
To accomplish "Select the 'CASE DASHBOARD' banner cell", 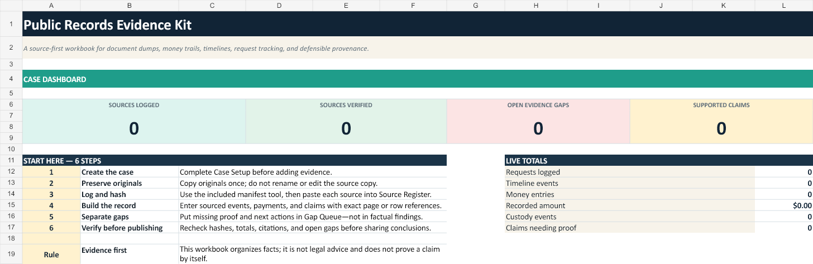I will tap(418, 79).
